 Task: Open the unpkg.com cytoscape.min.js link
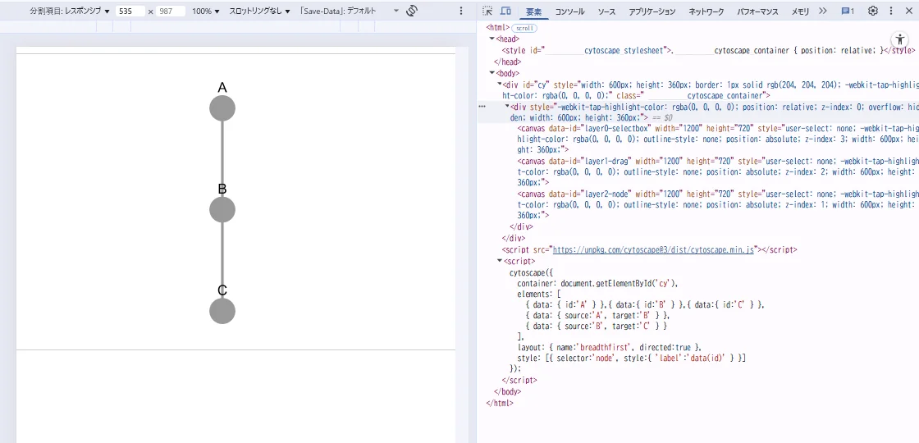tap(653, 249)
